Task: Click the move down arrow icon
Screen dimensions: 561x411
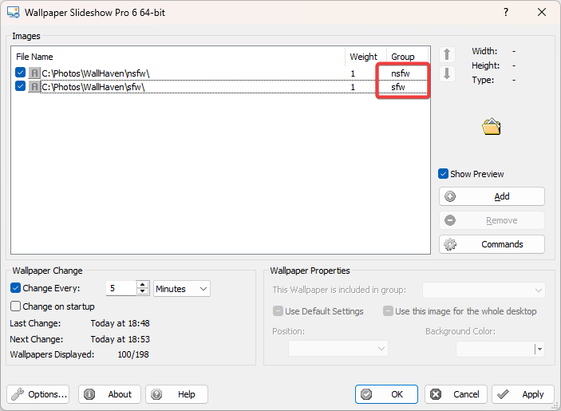Action: [447, 73]
